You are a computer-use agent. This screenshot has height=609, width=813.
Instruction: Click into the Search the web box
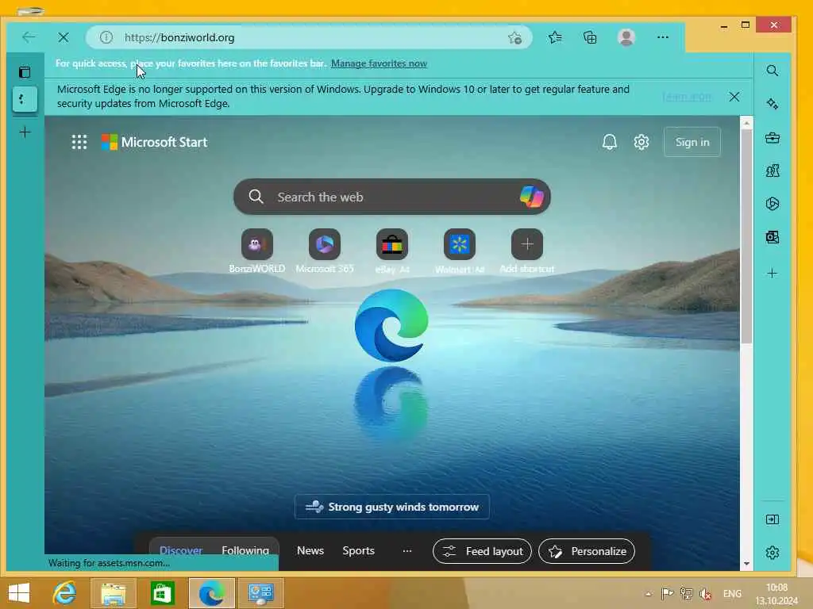click(391, 197)
